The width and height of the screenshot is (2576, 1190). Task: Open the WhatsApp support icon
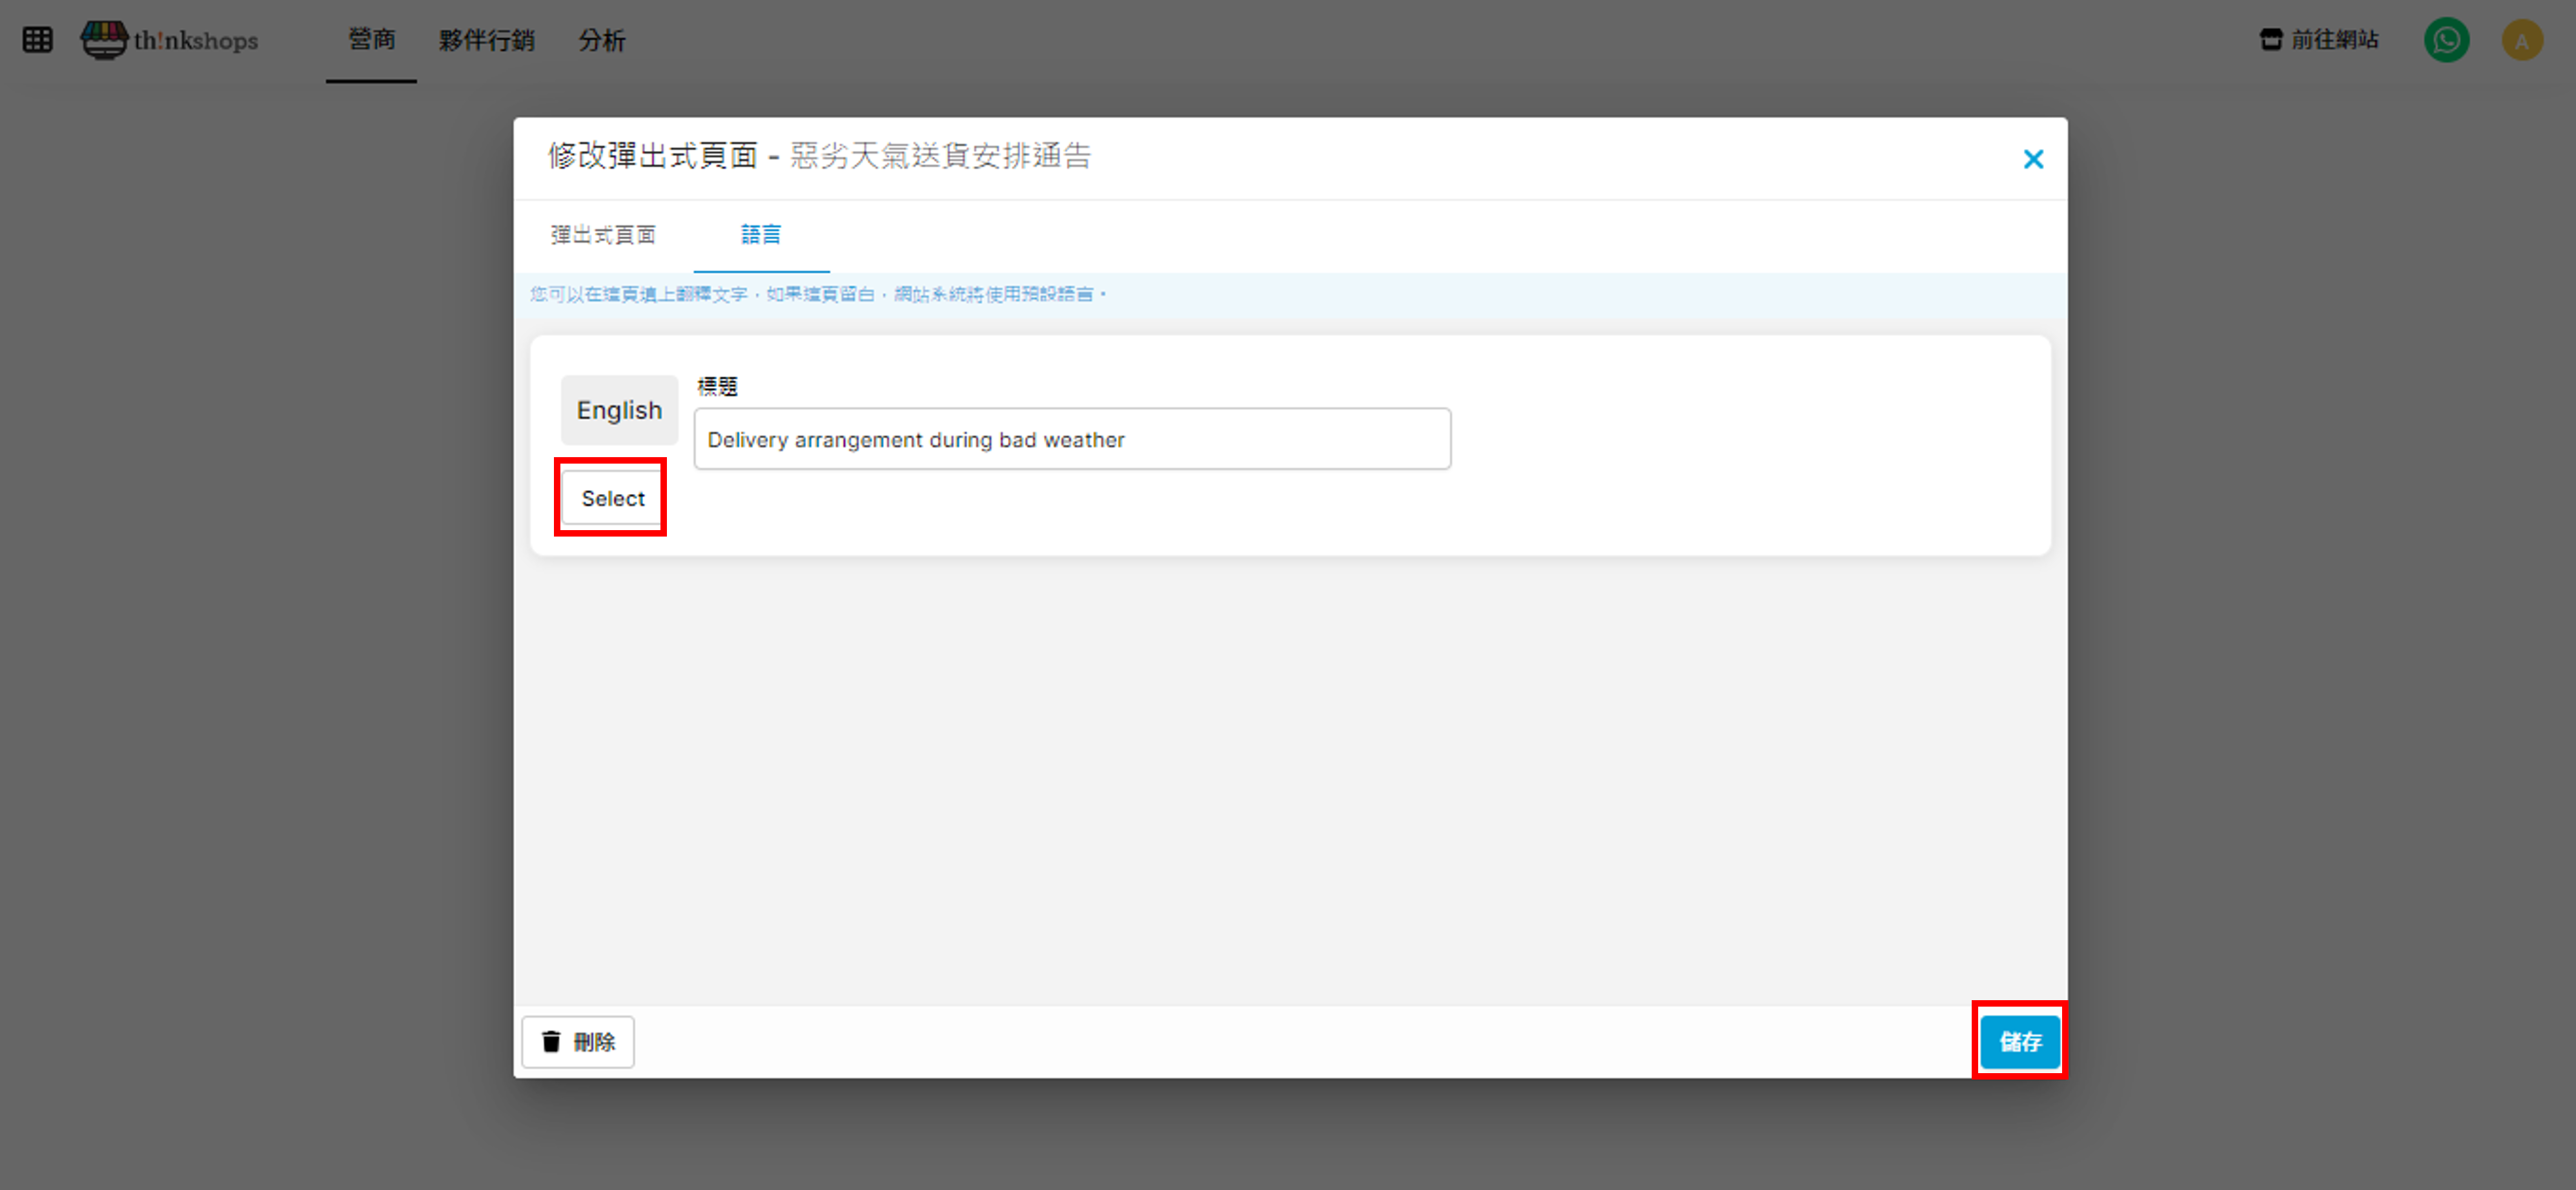2446,40
